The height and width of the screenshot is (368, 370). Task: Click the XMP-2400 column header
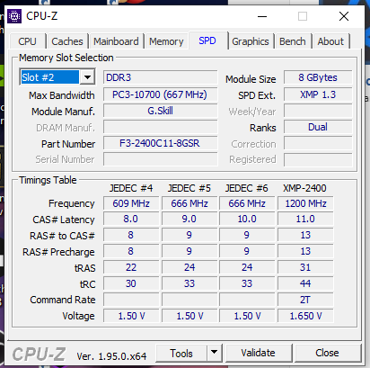[x=304, y=188]
